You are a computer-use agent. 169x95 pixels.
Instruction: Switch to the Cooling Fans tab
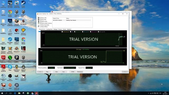point(49,29)
